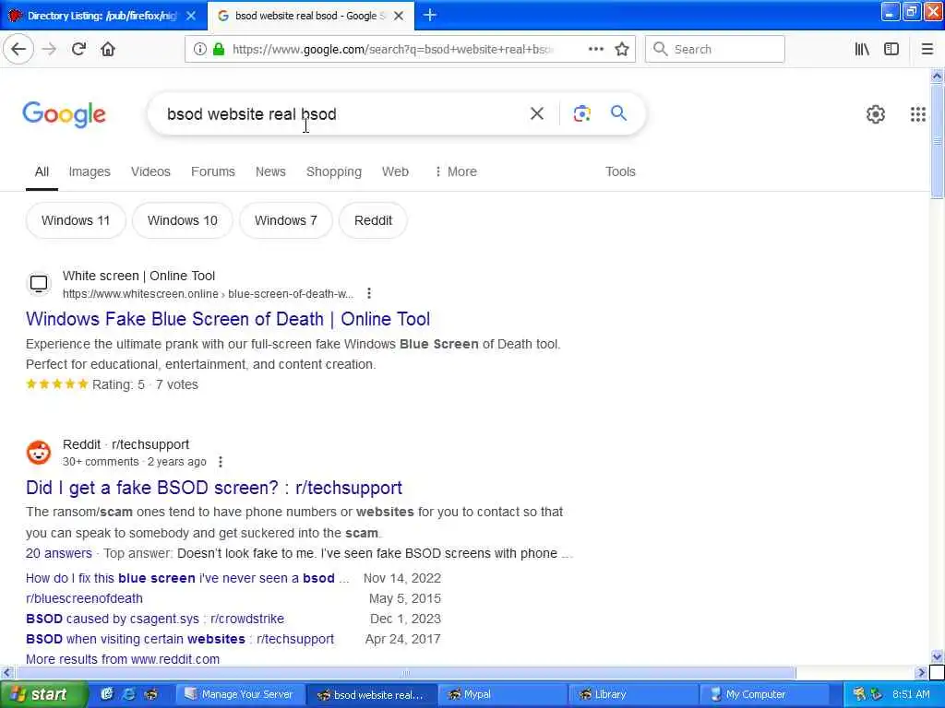Click the White screen site favicon
945x708 pixels.
pyautogui.click(x=39, y=284)
